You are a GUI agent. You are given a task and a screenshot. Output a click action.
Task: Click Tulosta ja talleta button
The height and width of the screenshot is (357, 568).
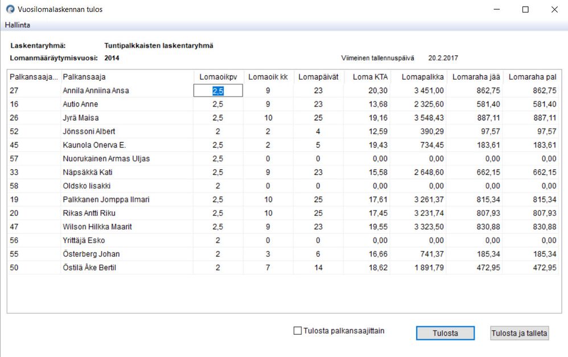pyautogui.click(x=519, y=333)
